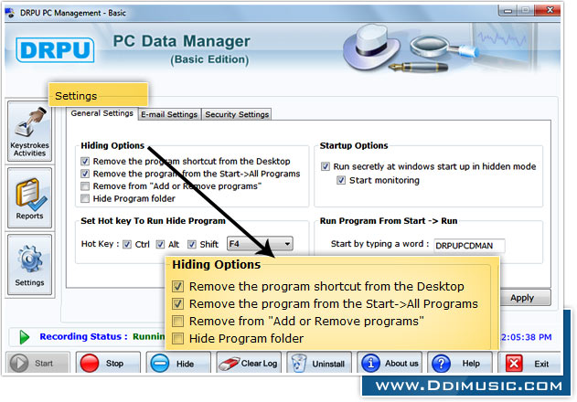Click the Clear Log eraser icon
The width and height of the screenshot is (577, 402).
(229, 364)
